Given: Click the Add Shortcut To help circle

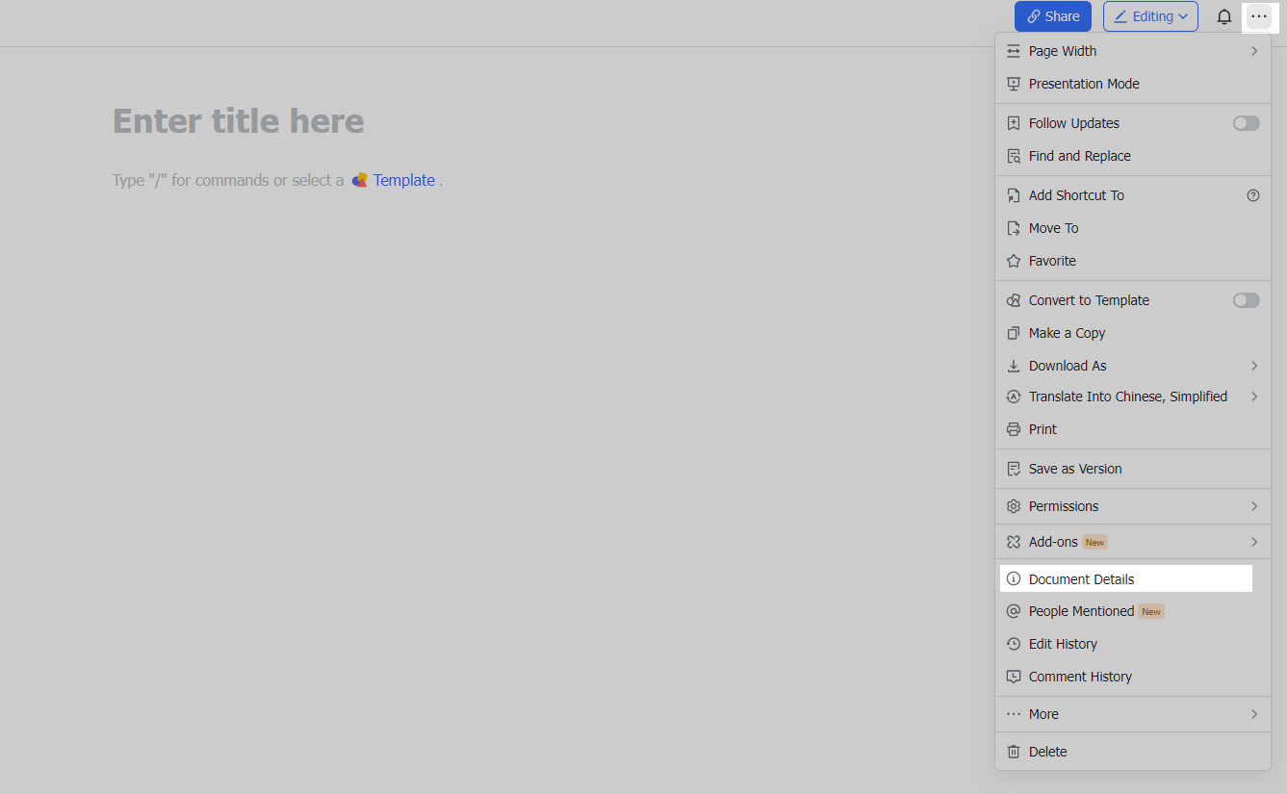Looking at the screenshot, I should tap(1252, 194).
